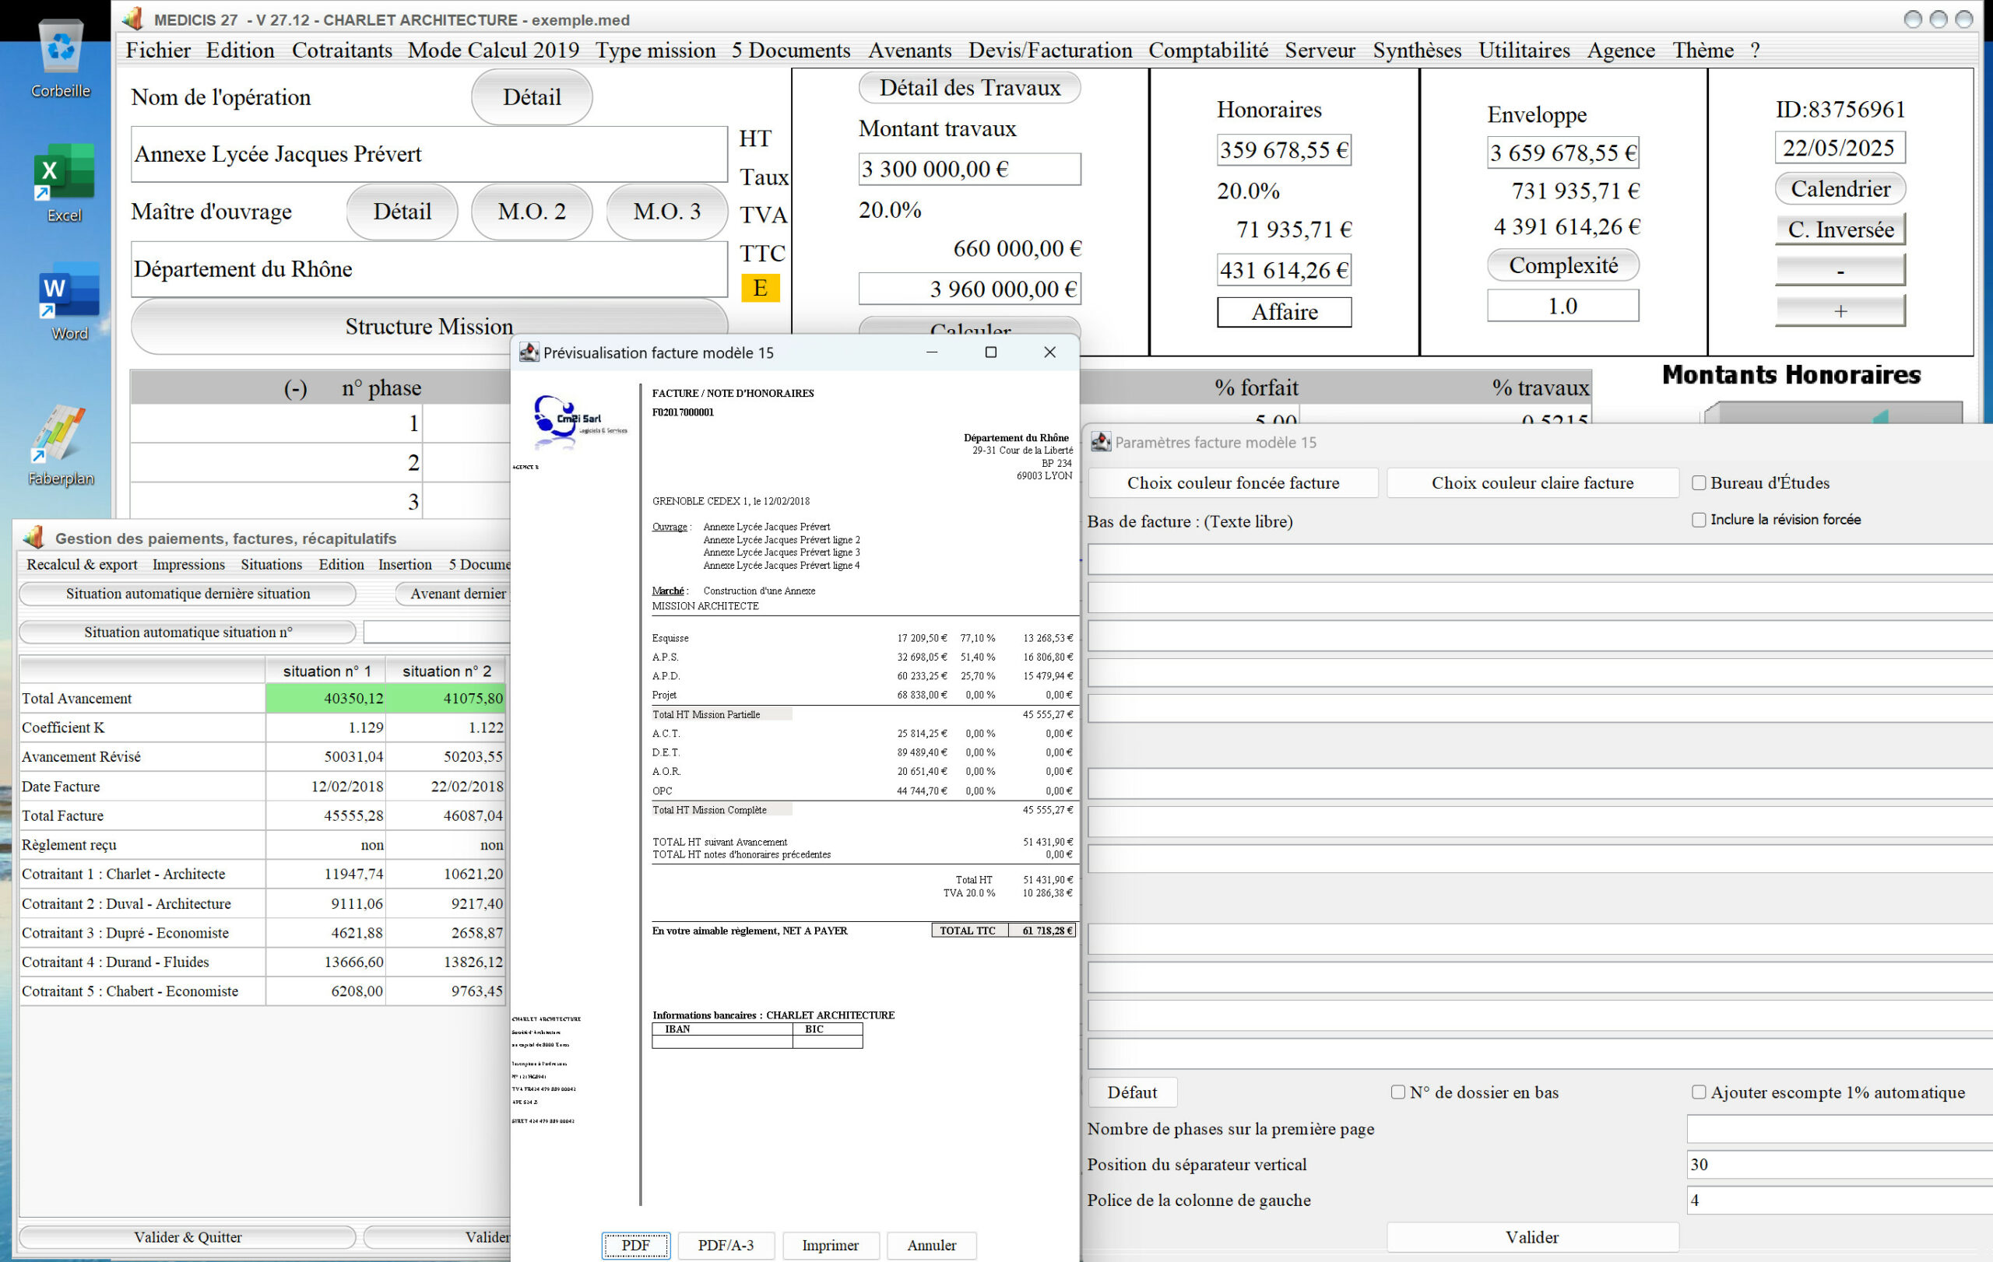Viewport: 1993px width, 1262px height.
Task: Click the Prévisualisation facture window icon
Action: pos(528,352)
